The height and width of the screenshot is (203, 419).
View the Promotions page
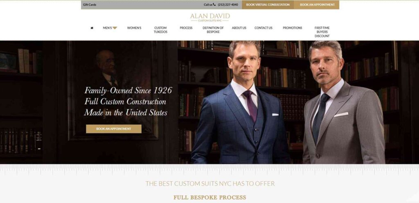(x=292, y=28)
